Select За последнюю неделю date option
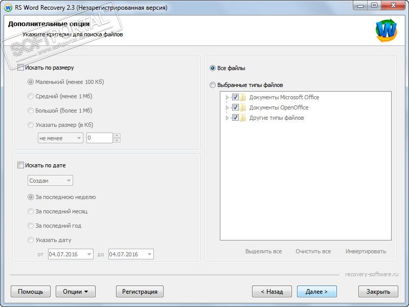Screen dimensions: 409x307 (31, 197)
